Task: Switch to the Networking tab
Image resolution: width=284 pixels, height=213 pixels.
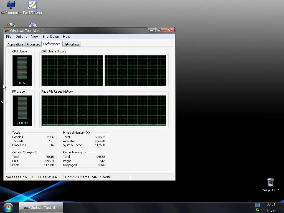Action: pyautogui.click(x=71, y=44)
